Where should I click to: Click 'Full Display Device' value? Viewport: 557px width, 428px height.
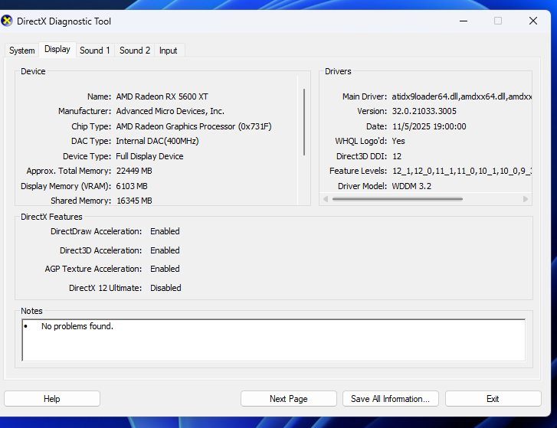coord(149,156)
